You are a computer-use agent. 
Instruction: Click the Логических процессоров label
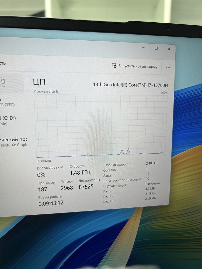(x=123, y=180)
